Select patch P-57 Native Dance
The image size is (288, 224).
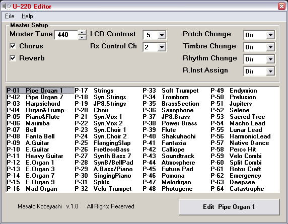pyautogui.click(x=245, y=143)
